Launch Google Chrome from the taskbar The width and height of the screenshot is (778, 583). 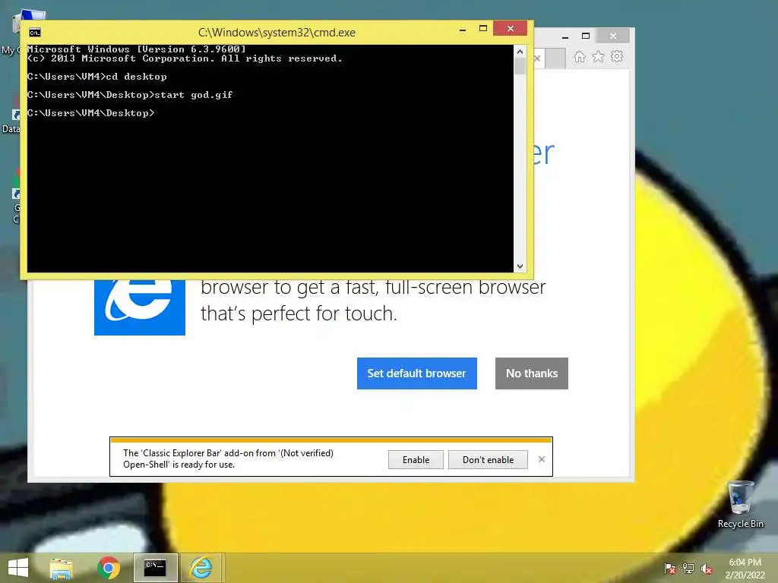[109, 568]
